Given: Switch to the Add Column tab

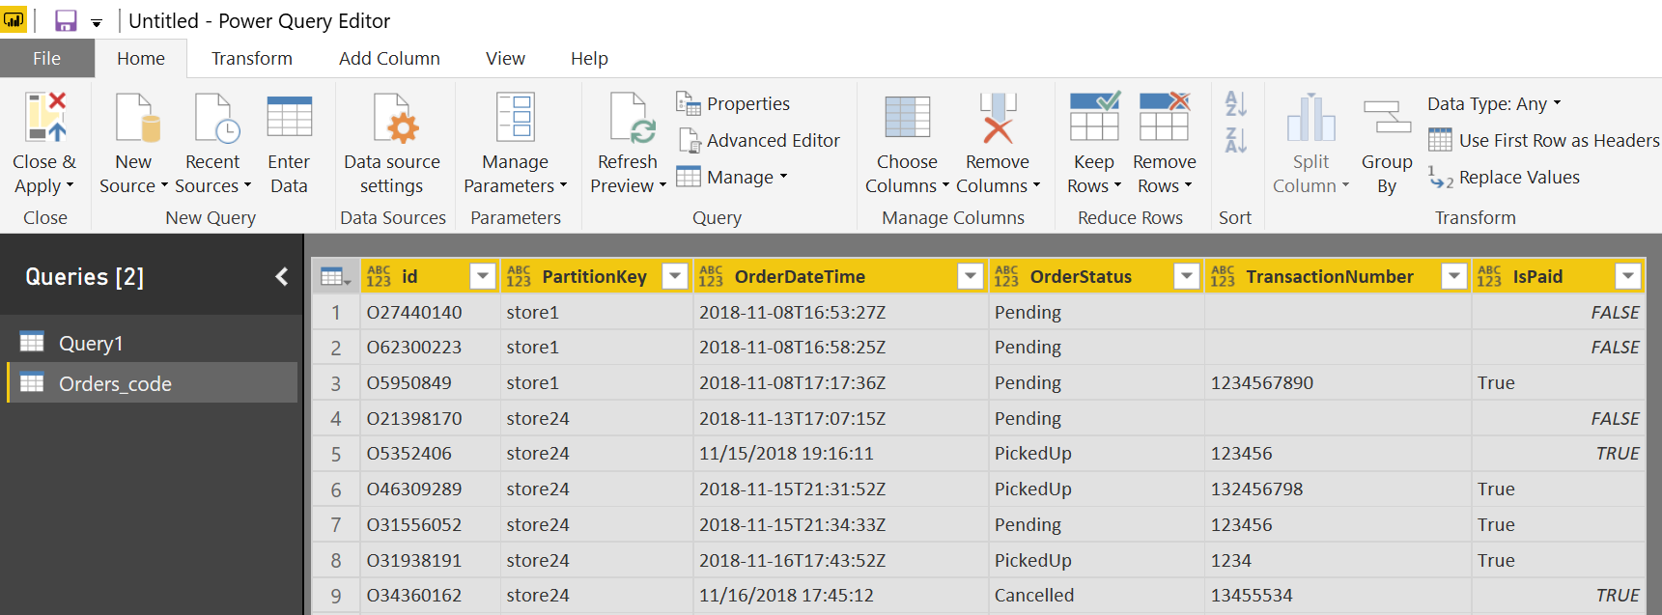Looking at the screenshot, I should click(389, 58).
